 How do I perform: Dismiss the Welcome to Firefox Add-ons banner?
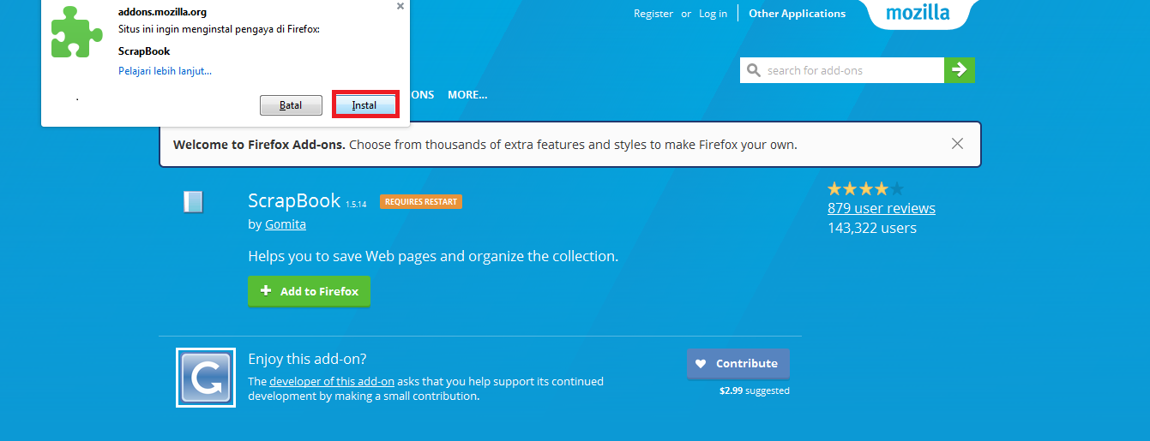point(957,144)
